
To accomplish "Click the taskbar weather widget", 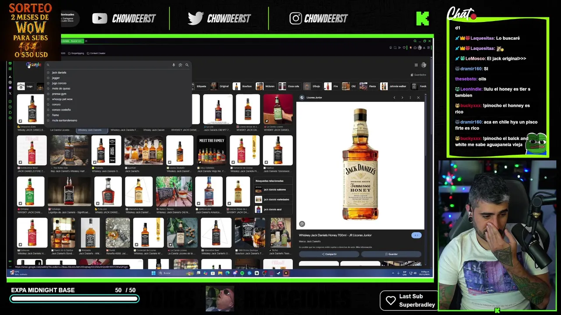I will [18, 273].
